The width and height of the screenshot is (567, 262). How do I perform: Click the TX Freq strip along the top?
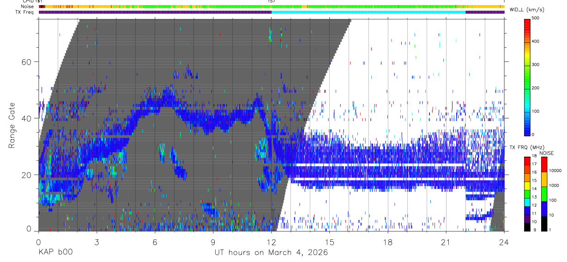271,12
